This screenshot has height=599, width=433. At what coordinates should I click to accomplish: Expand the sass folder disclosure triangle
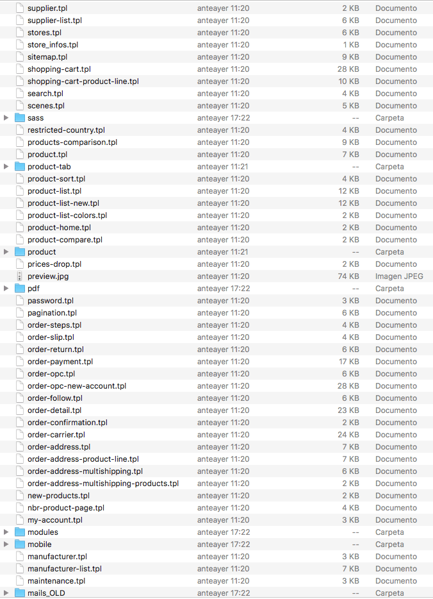pos(6,117)
